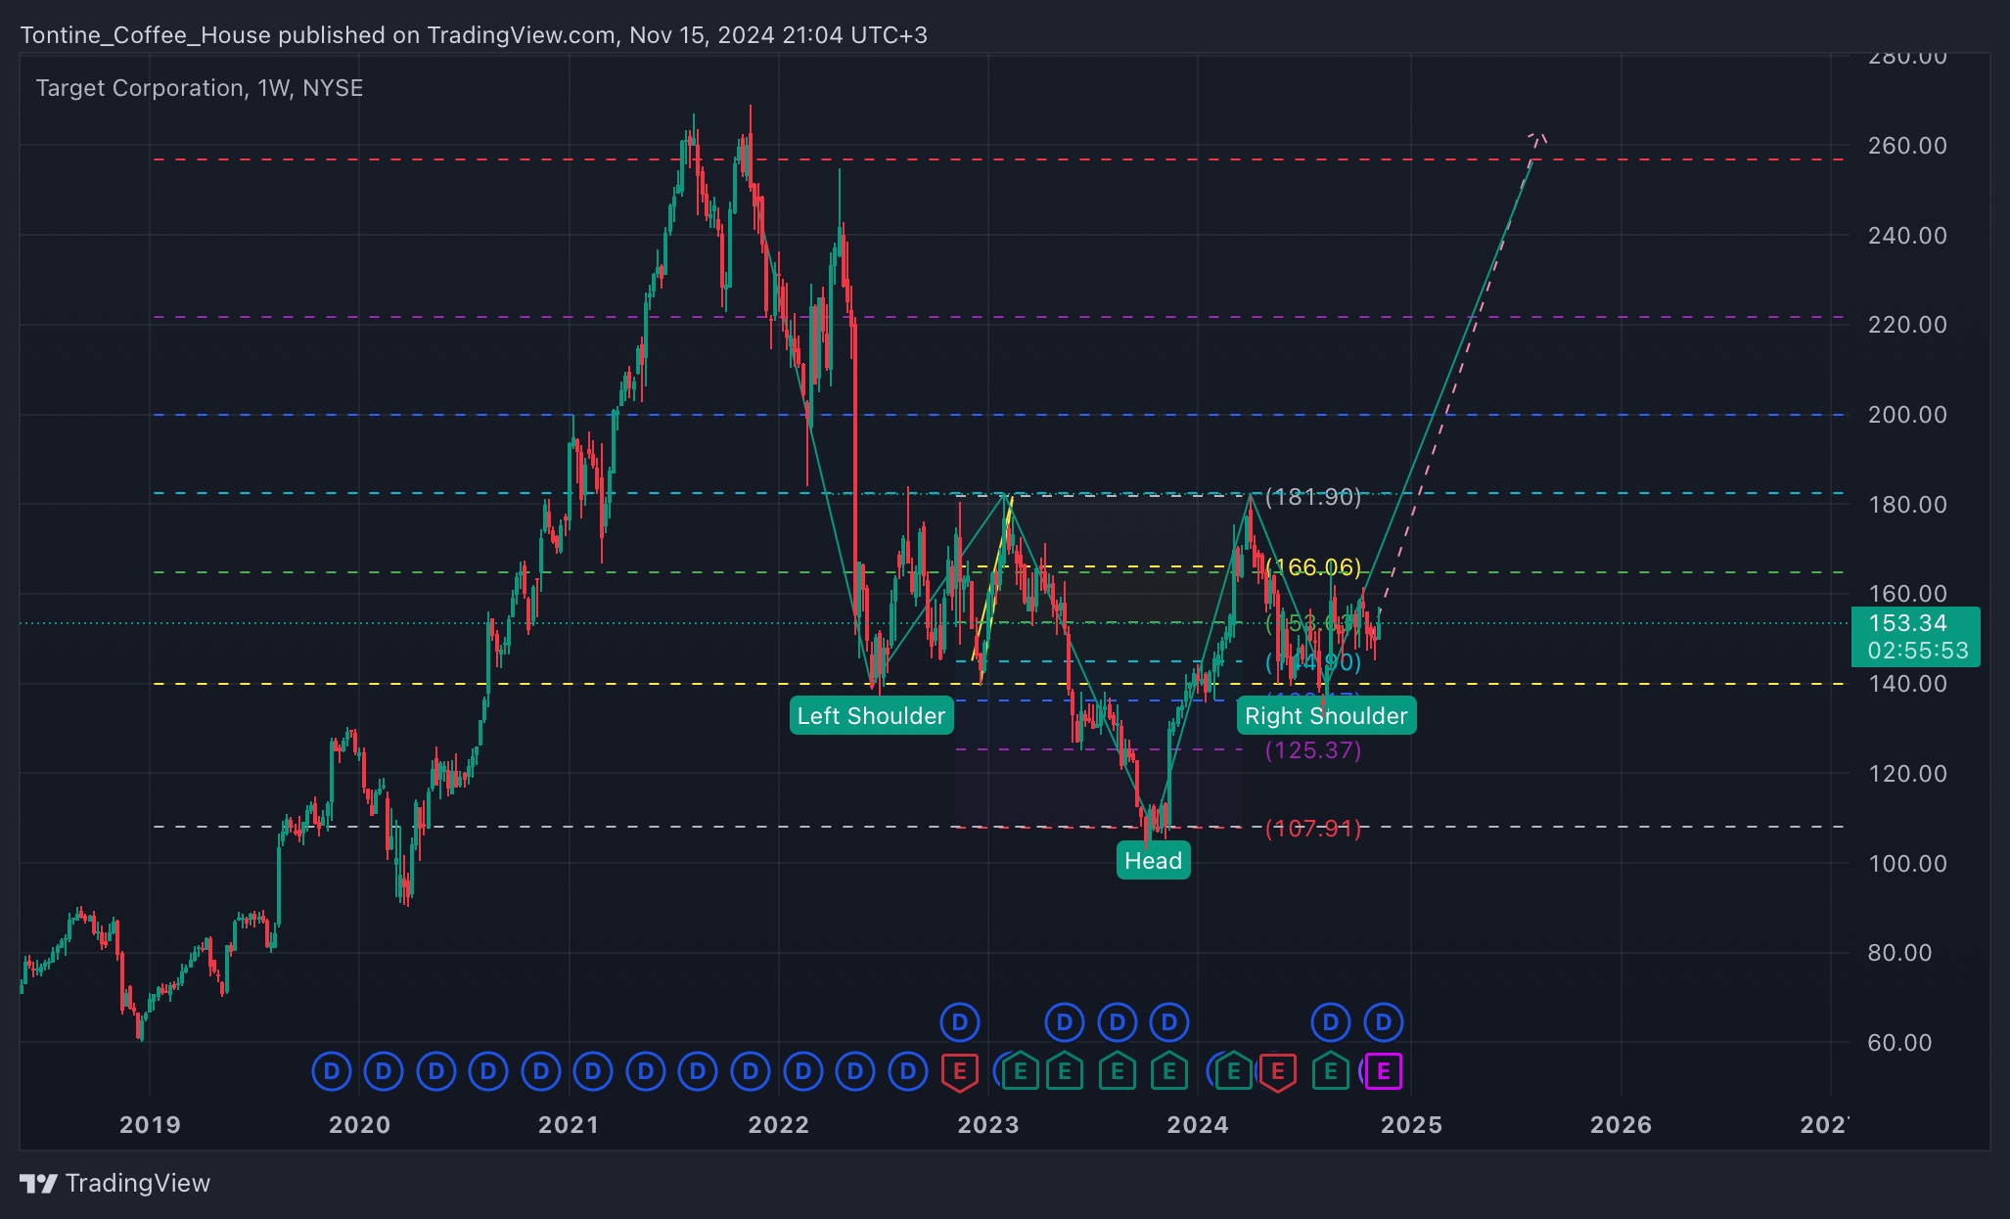
Task: Click the 2021 time axis label
Action: tap(569, 1125)
